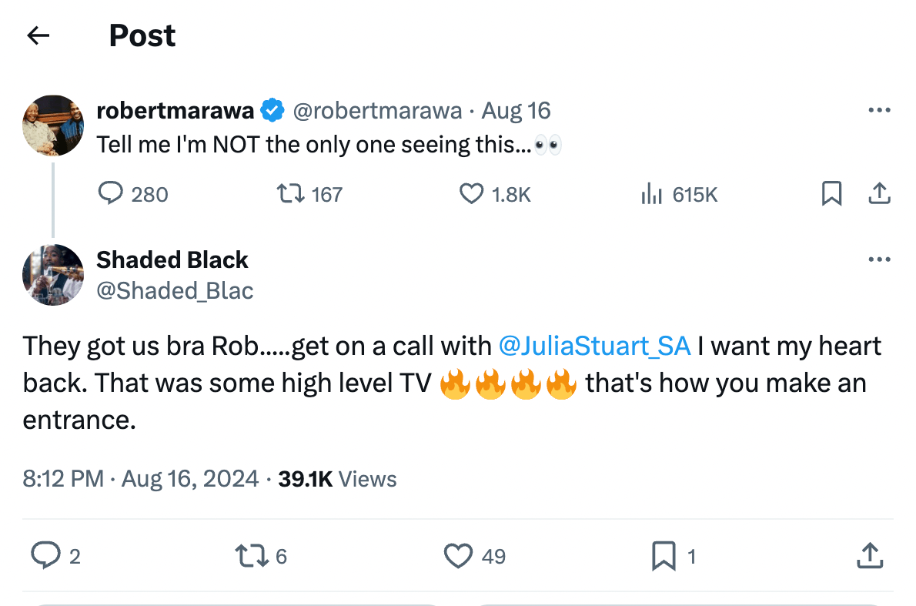
Task: Open more options for Shaded Black's post
Action: tap(879, 259)
